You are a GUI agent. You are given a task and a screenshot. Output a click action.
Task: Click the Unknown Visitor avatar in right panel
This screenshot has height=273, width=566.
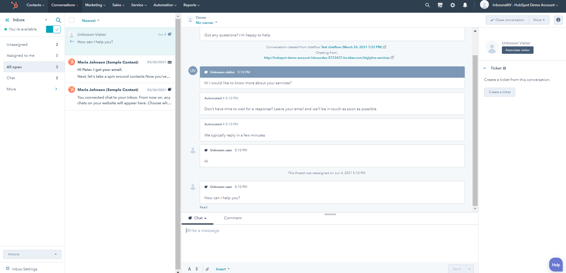coord(492,47)
